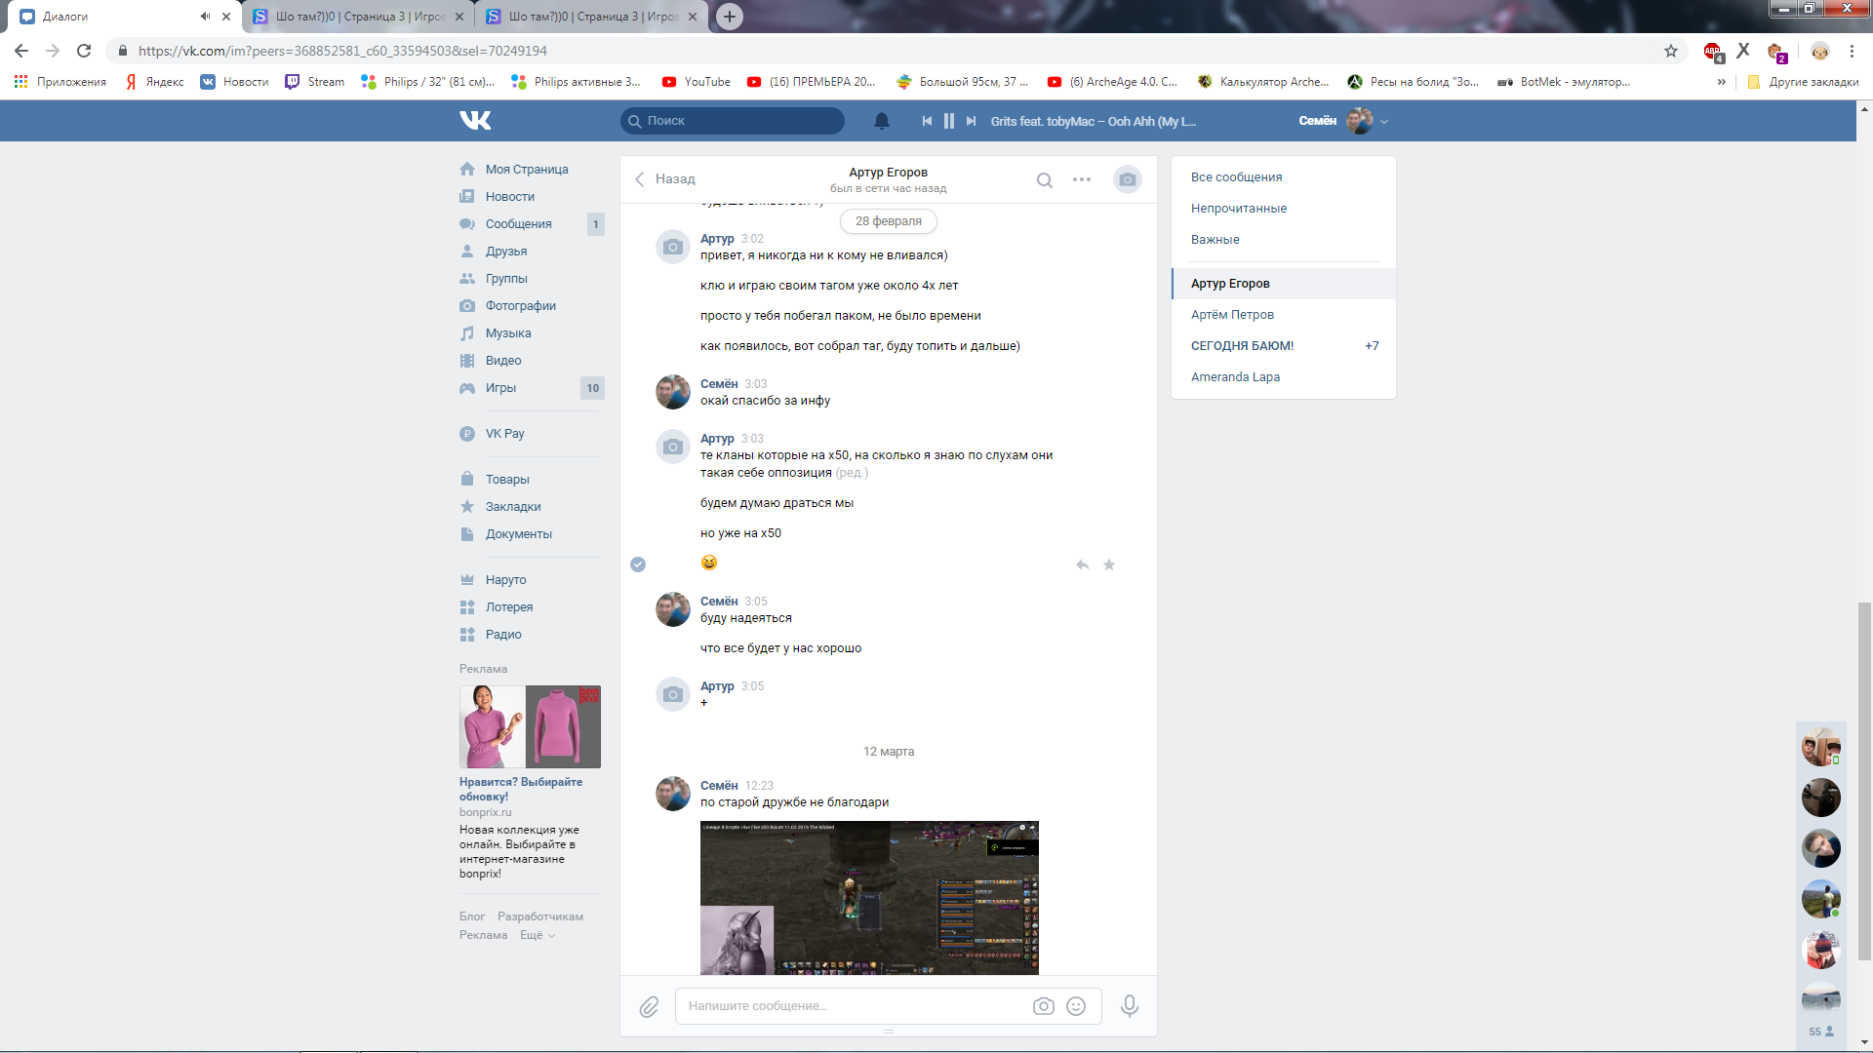Pause the playing track Grits feat. tobyMac
The height and width of the screenshot is (1053, 1873).
point(948,120)
